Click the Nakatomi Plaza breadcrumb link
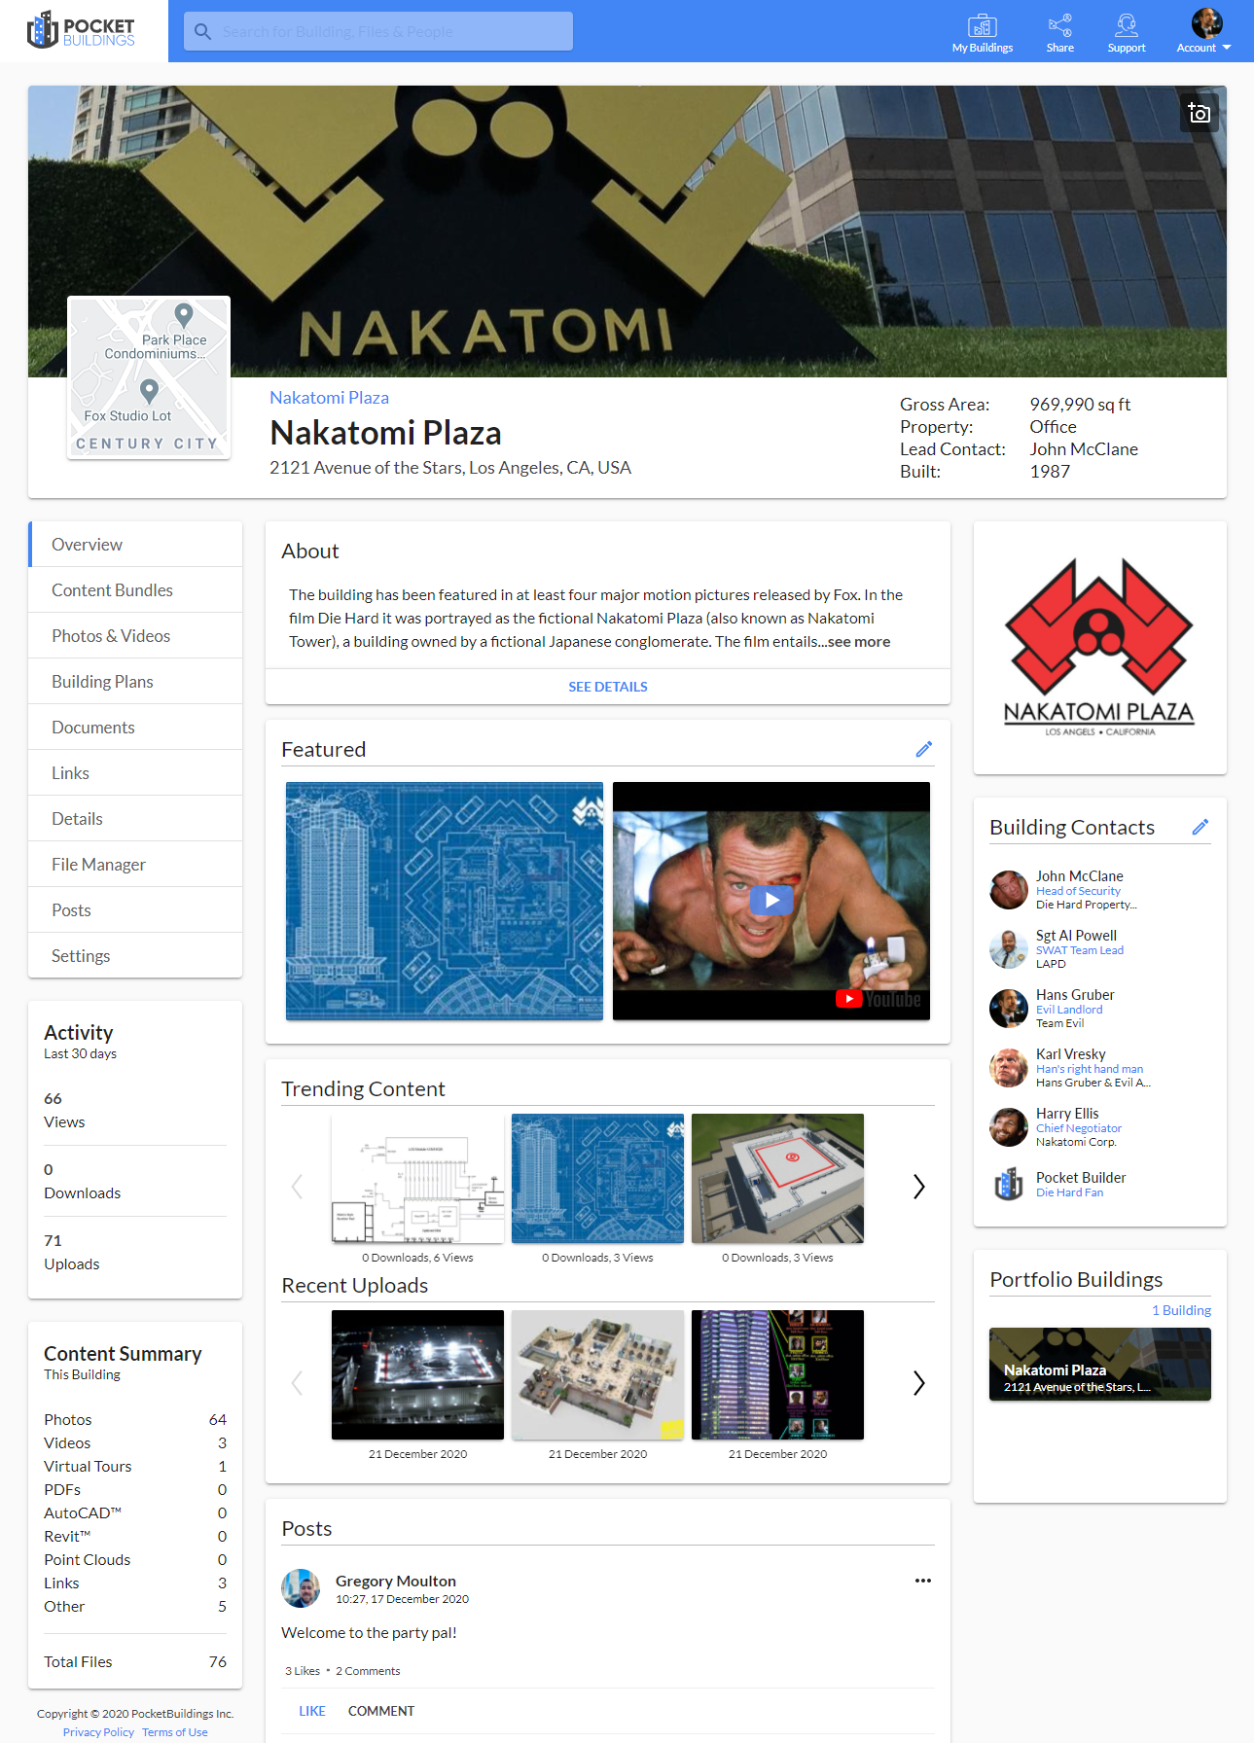The image size is (1254, 1743). 329,398
